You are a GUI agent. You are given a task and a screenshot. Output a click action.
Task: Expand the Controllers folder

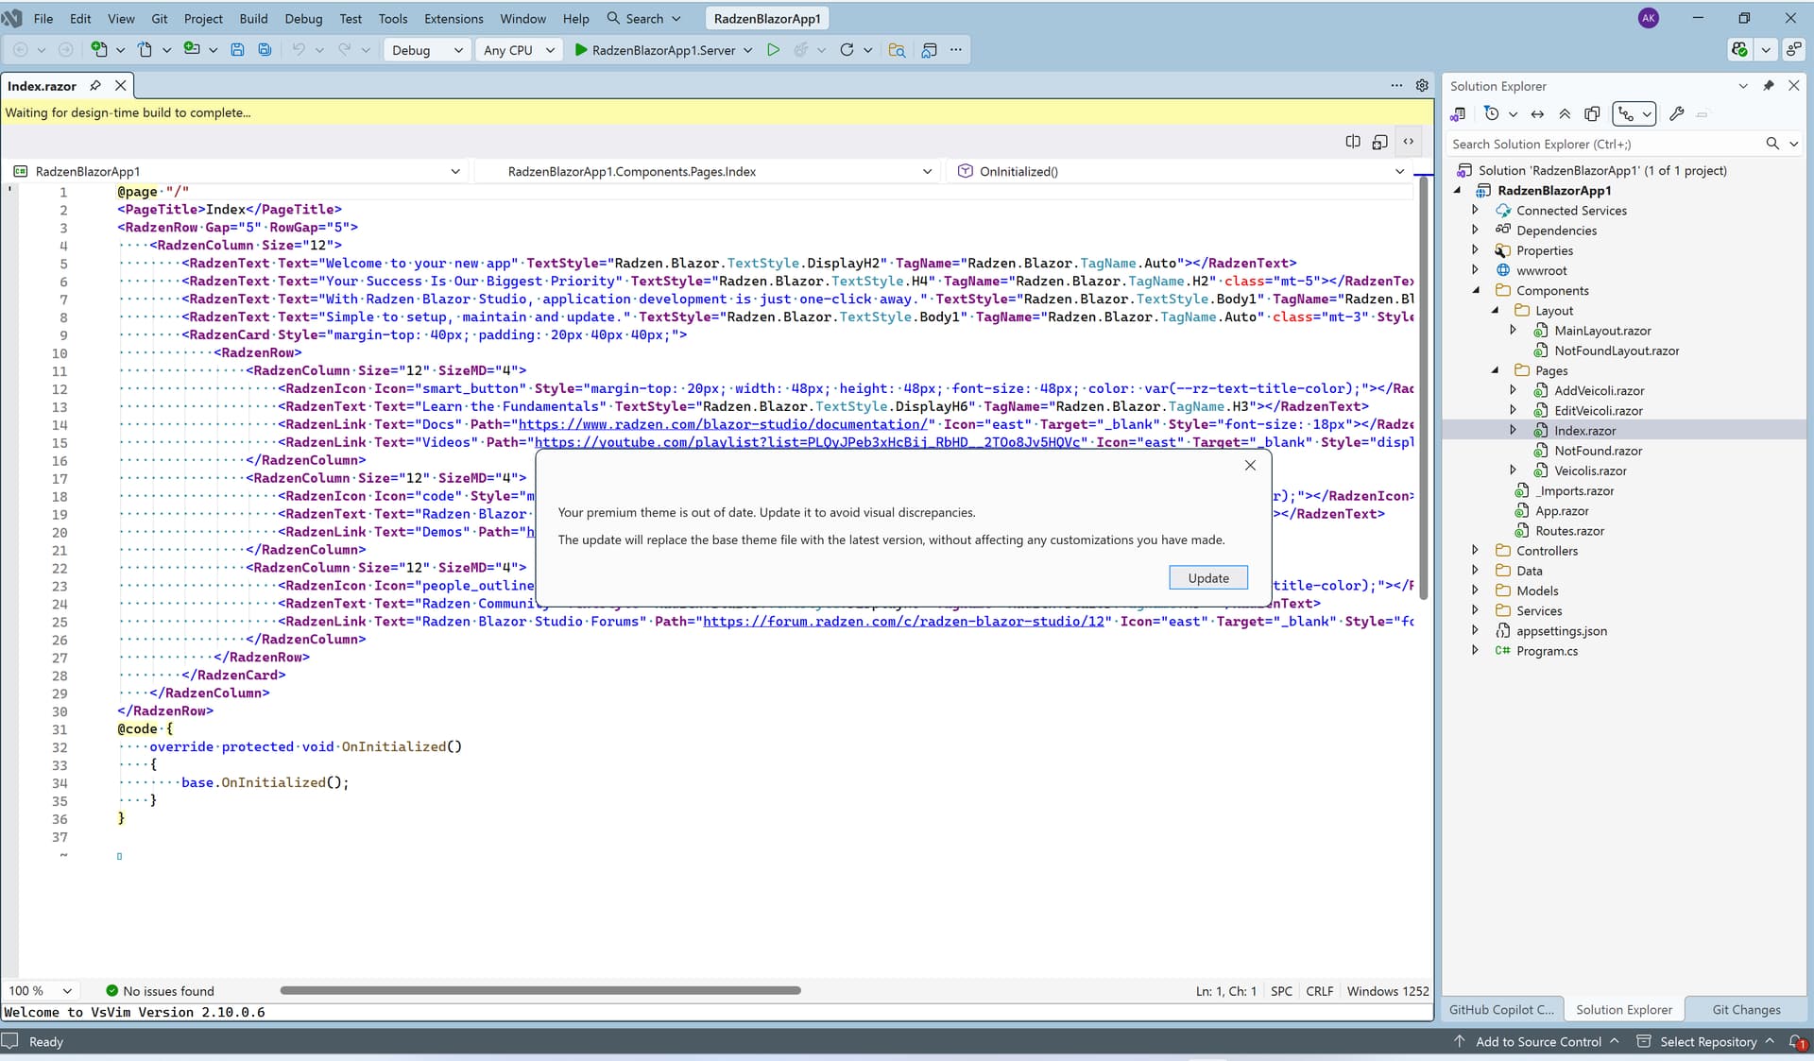point(1475,551)
